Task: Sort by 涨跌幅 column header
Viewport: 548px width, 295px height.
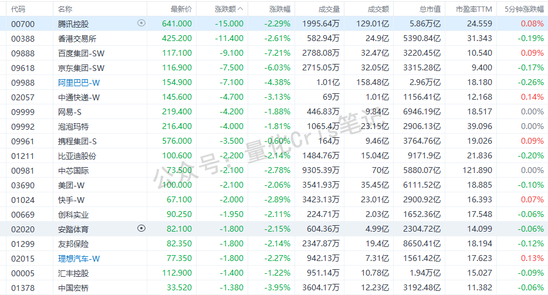Action: (x=280, y=9)
